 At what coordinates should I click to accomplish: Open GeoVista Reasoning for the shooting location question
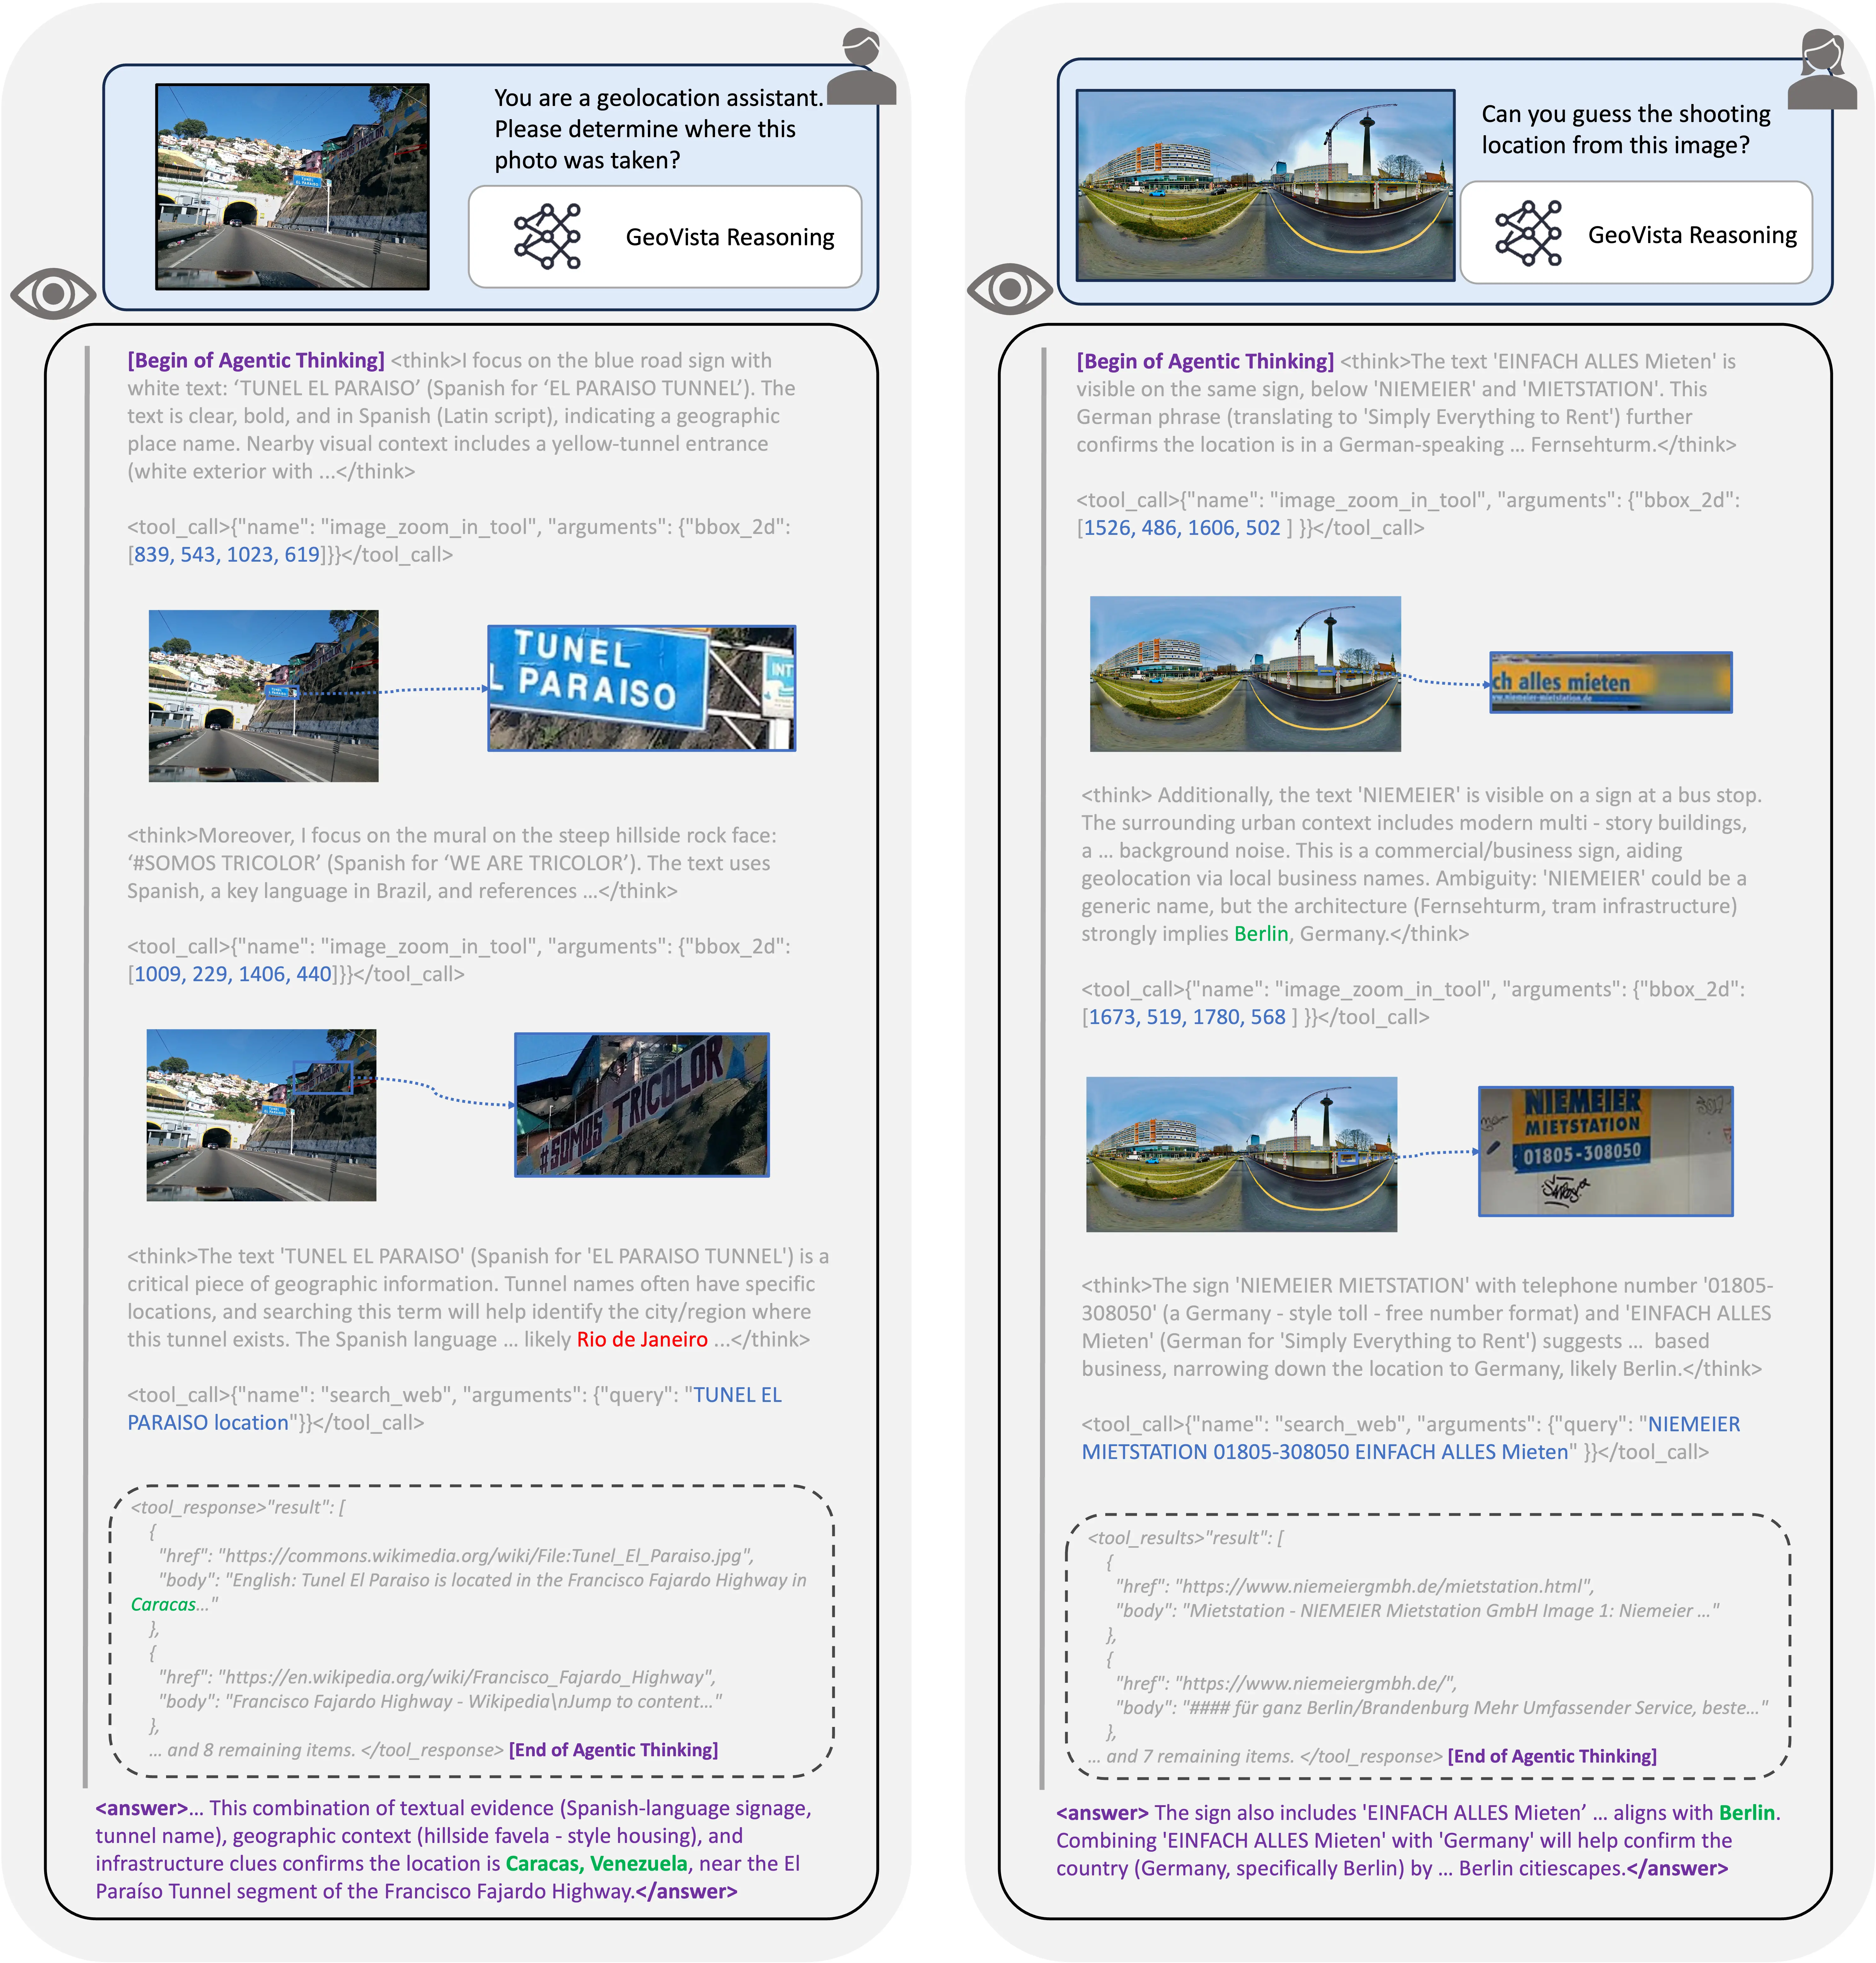1636,233
